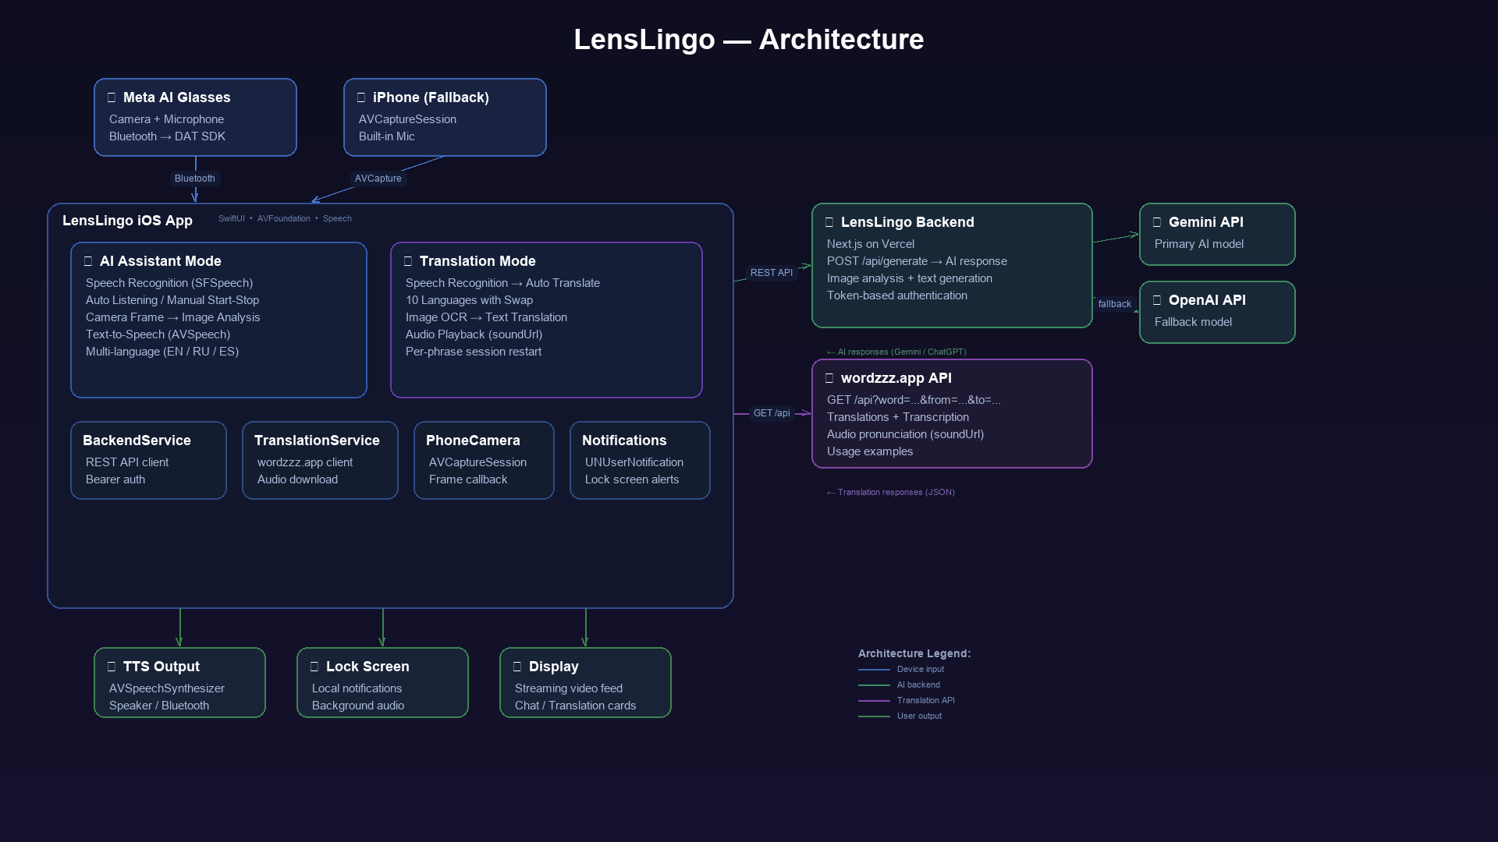Select the AVCapture connection label
The height and width of the screenshot is (842, 1498).
[378, 179]
